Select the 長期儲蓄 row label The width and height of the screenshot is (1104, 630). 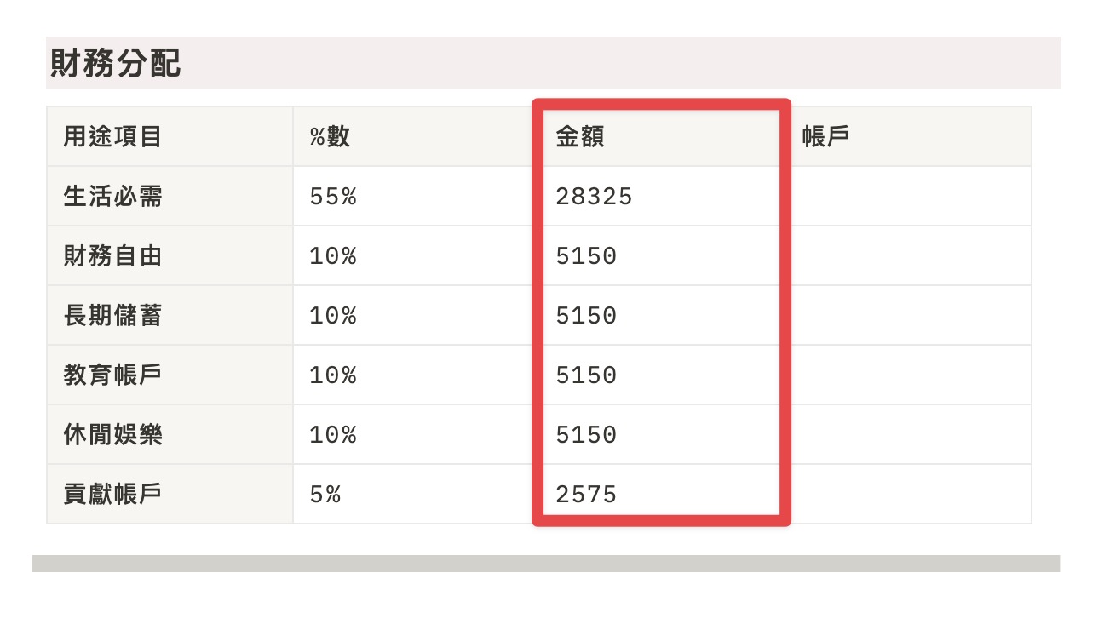(x=170, y=315)
